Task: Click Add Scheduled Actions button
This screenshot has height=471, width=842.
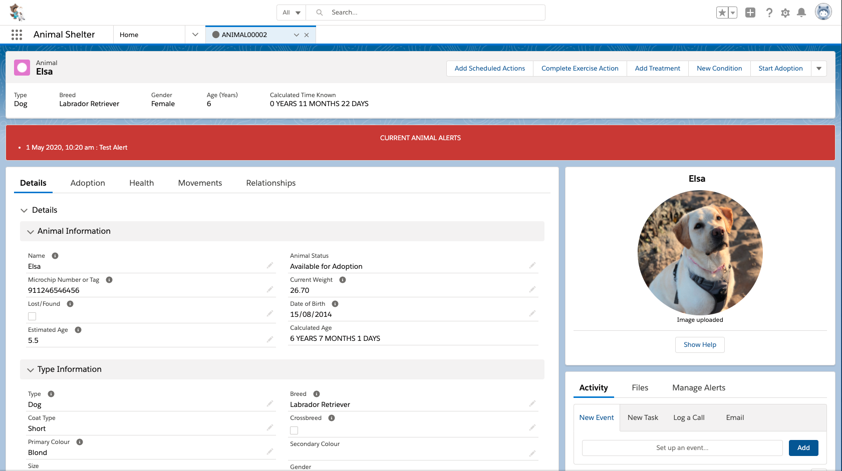Action: click(x=490, y=69)
